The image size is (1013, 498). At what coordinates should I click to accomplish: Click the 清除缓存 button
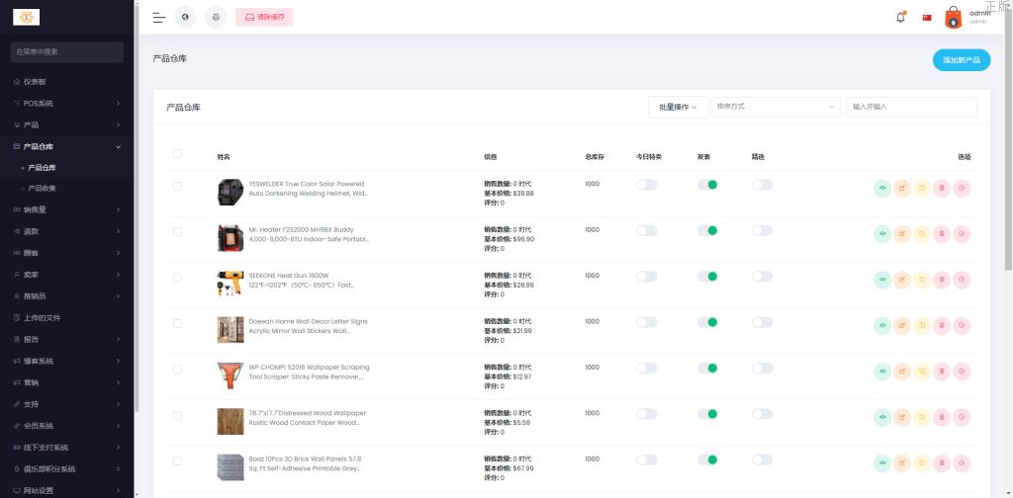point(264,18)
